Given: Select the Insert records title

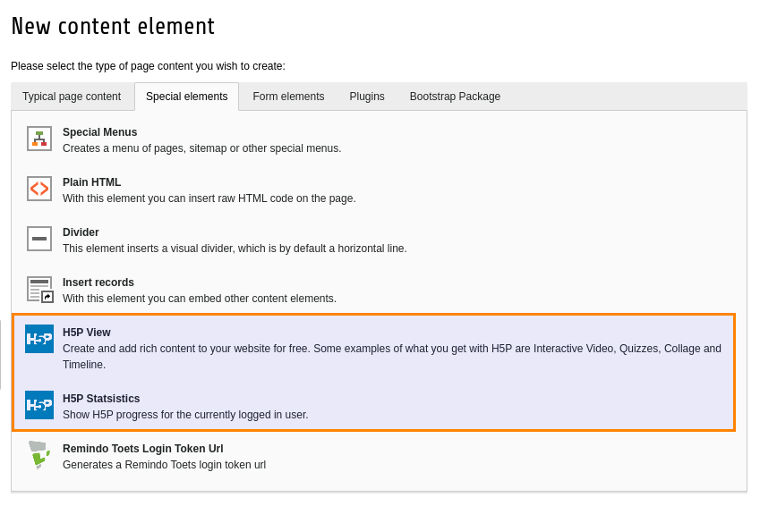Looking at the screenshot, I should pos(98,283).
